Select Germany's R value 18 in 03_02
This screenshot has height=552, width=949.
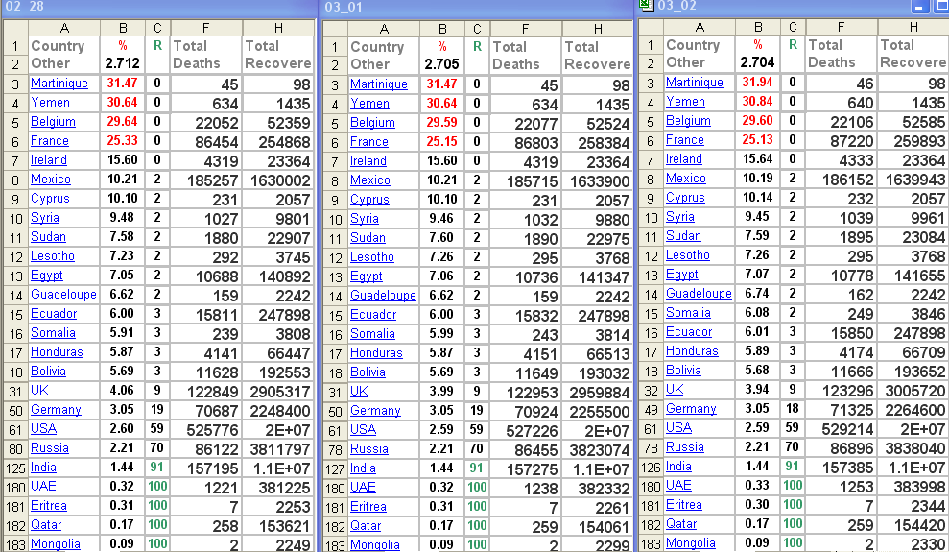pos(793,409)
